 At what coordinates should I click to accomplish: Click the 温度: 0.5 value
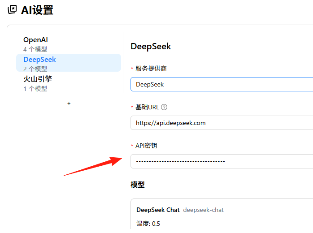(x=148, y=224)
